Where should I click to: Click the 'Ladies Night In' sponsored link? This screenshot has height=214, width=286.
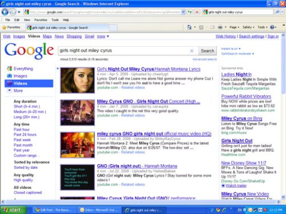pyautogui.click(x=236, y=74)
